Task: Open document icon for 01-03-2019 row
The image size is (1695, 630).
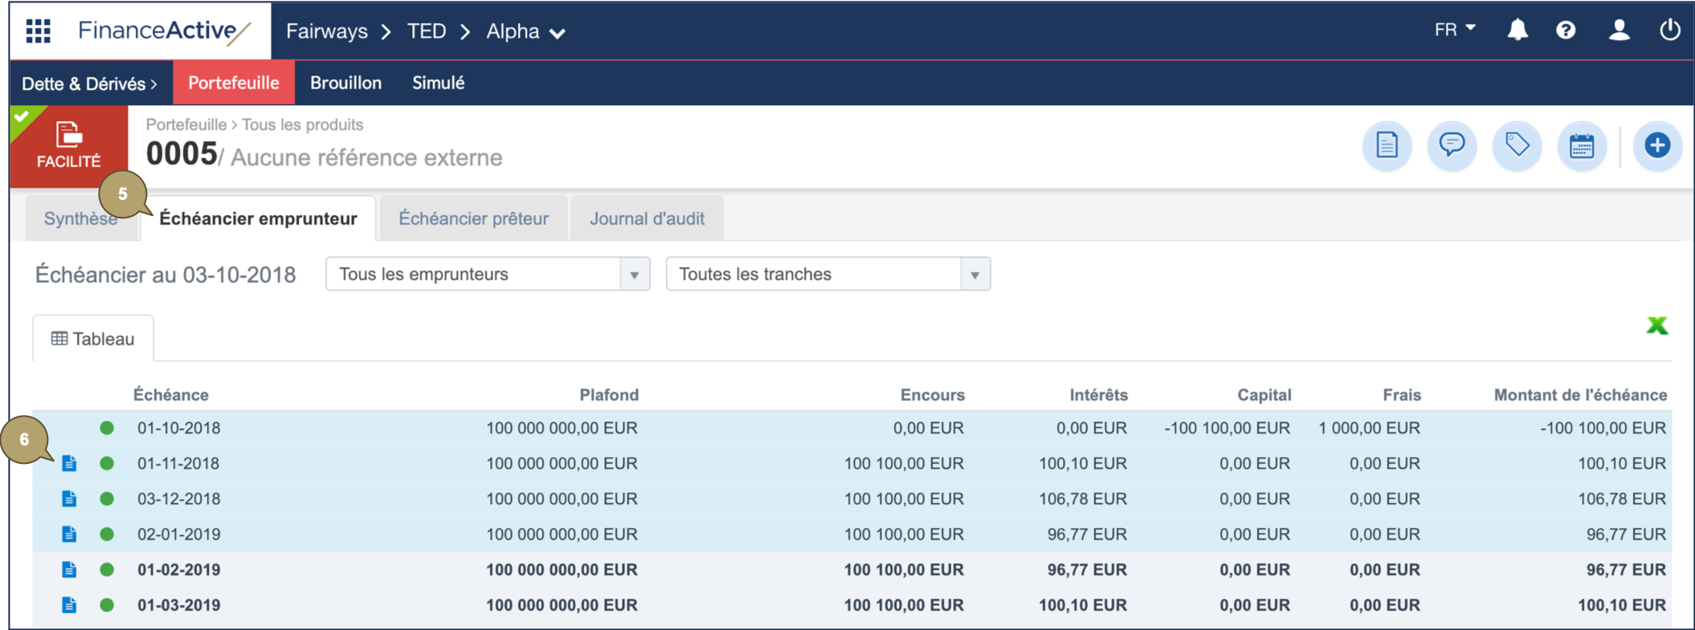Action: 69,604
